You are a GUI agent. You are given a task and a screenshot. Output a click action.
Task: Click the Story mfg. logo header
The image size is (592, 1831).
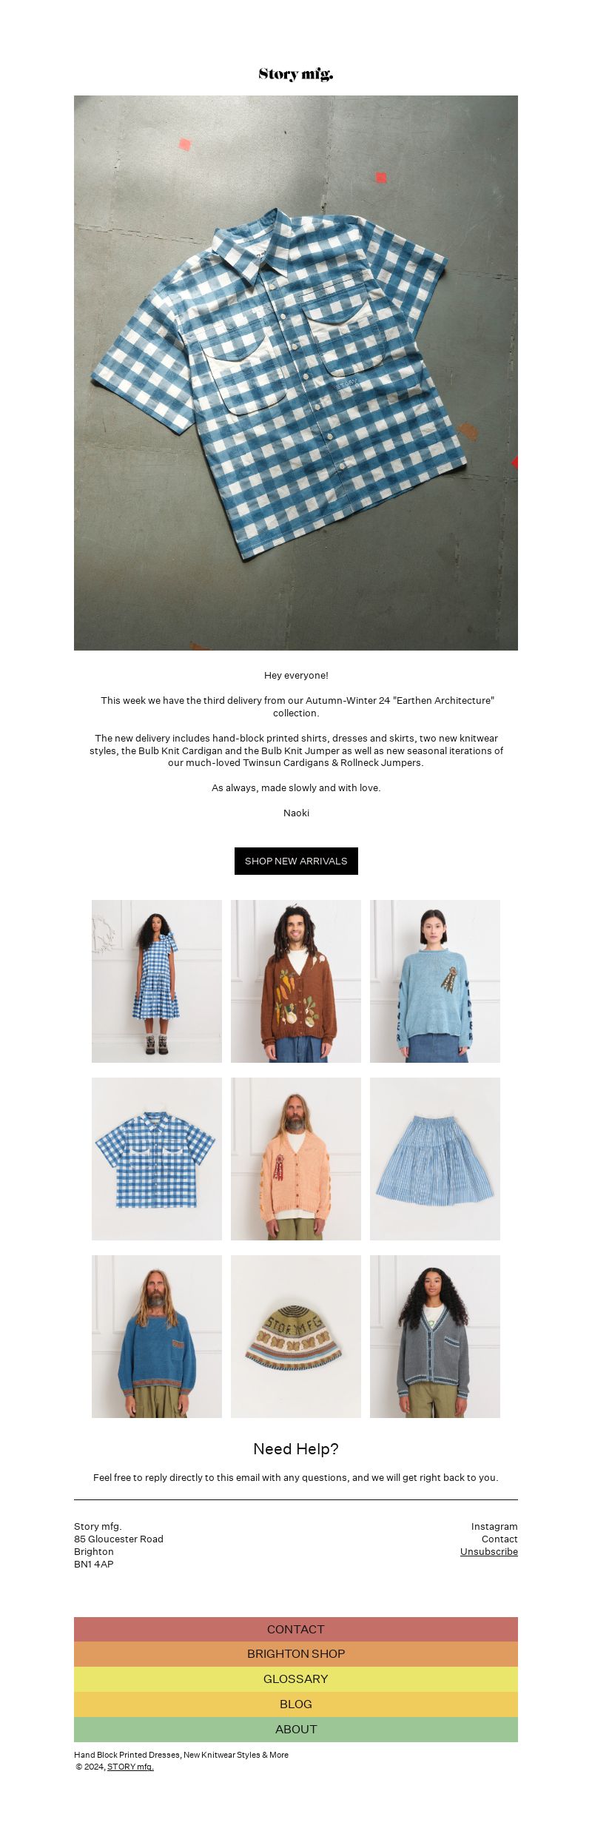click(296, 75)
